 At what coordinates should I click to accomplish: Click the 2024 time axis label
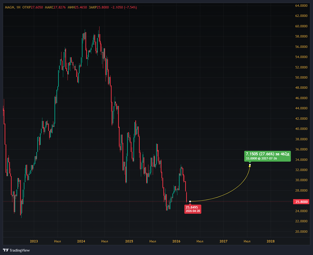pos(81,241)
